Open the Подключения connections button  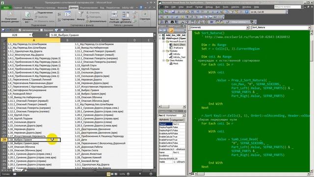pyautogui.click(x=44, y=12)
